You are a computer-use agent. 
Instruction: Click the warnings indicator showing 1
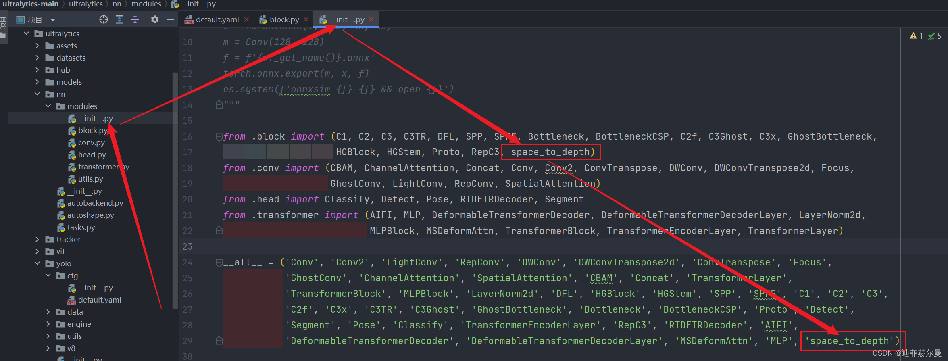916,36
